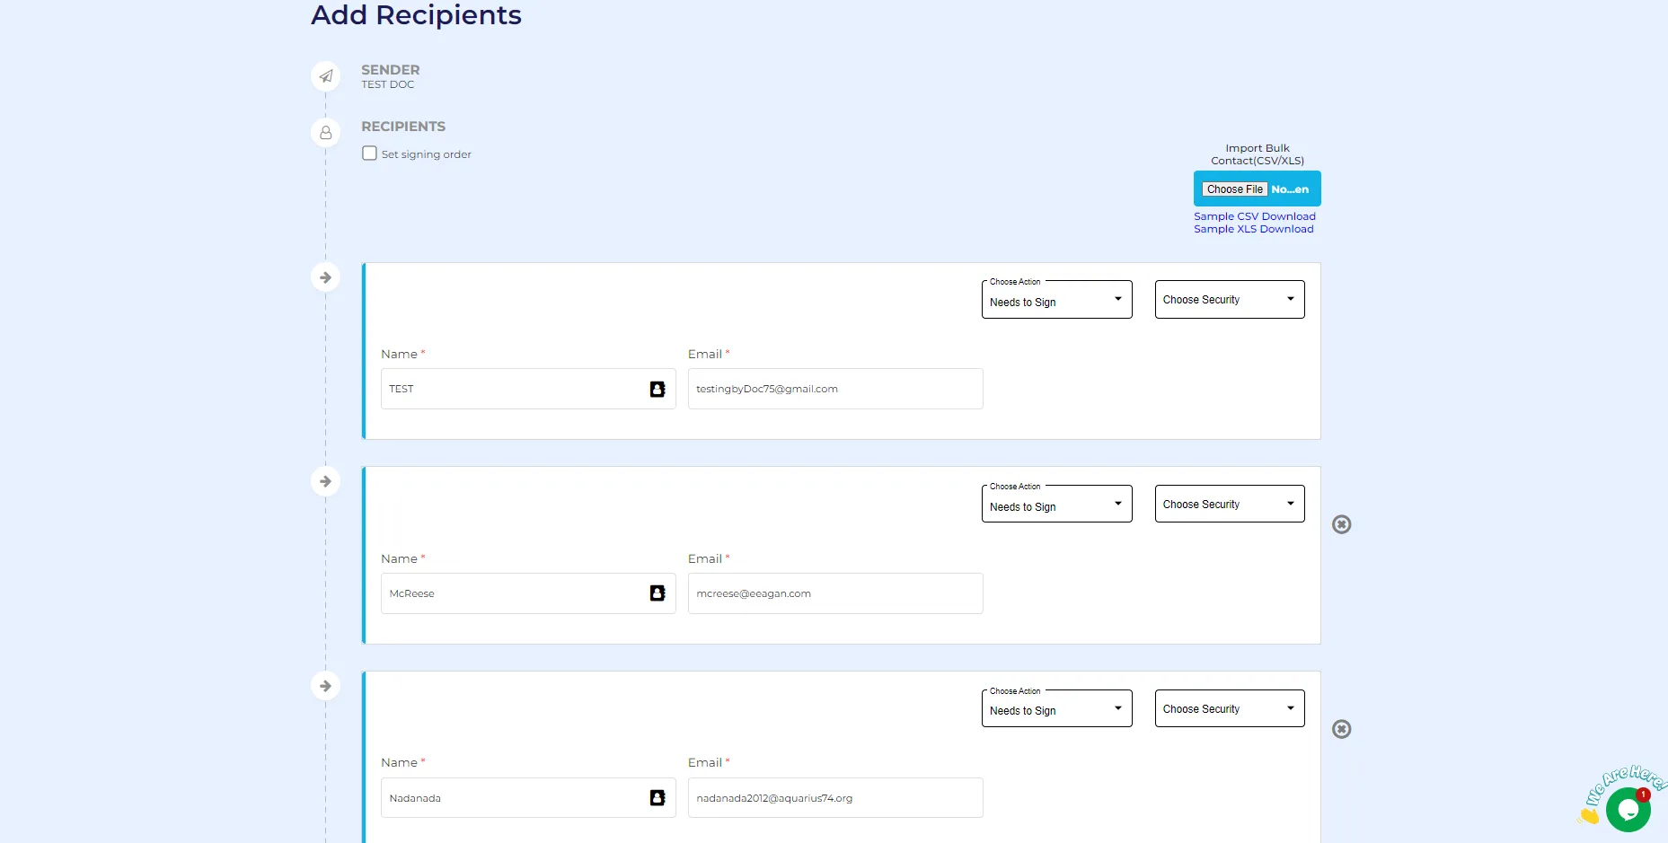Image resolution: width=1668 pixels, height=843 pixels.
Task: Click the email field containing testingbyDoc75@gmail.com
Action: click(x=834, y=389)
